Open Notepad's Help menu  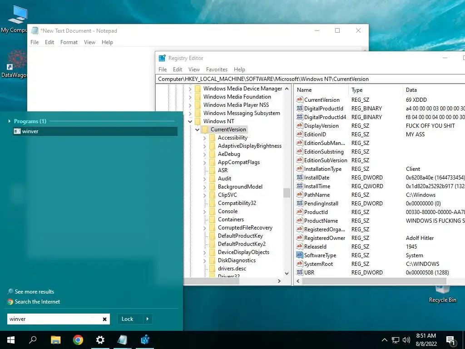tap(107, 42)
